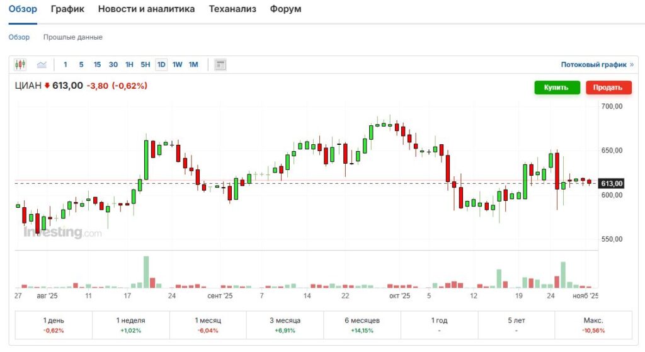Viewport: 645px width, 352px height.
Task: Go to the Новости и аналитика tab
Action: [x=147, y=9]
